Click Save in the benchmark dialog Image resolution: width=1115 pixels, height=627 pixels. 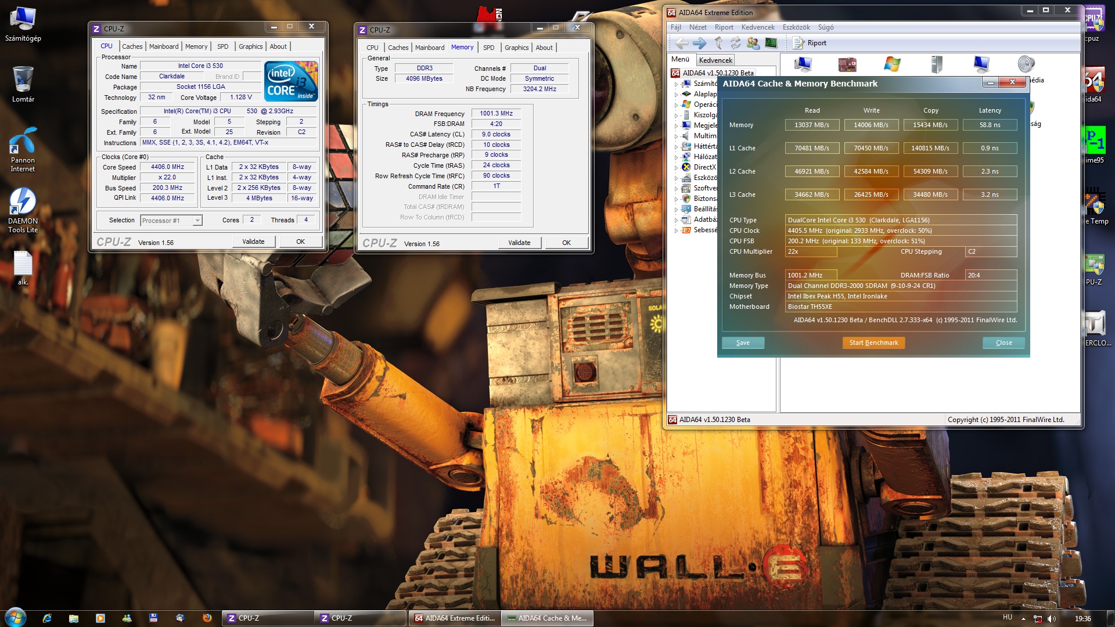[743, 343]
